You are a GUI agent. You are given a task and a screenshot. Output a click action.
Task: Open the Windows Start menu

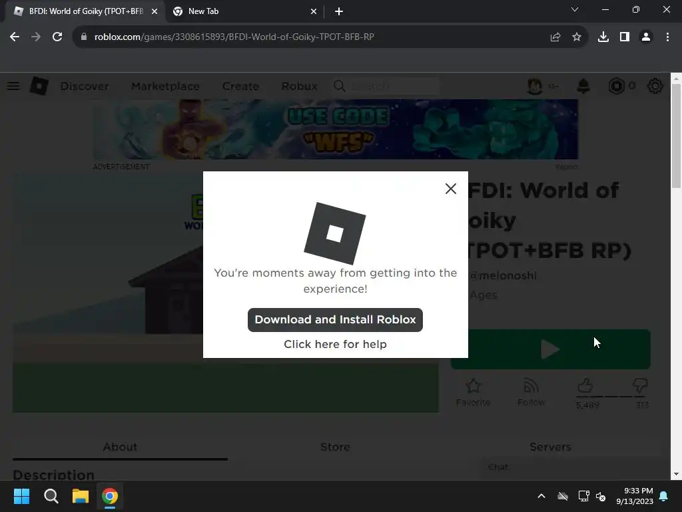[21, 496]
